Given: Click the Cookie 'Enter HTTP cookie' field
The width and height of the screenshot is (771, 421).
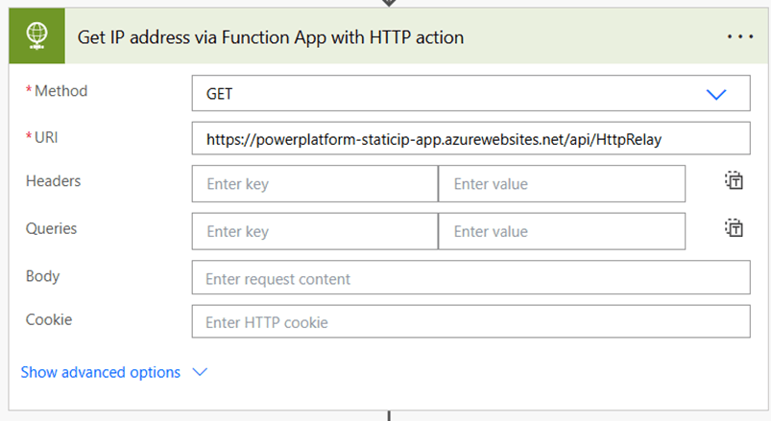Looking at the screenshot, I should coord(470,322).
